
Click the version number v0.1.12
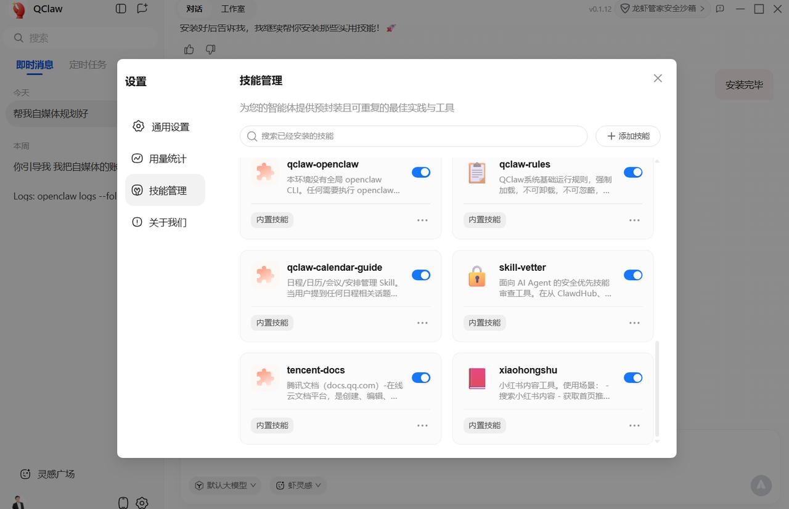(x=600, y=9)
